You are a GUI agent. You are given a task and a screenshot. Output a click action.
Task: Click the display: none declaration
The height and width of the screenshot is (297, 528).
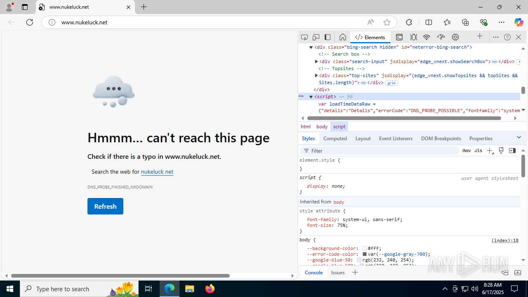pos(326,186)
